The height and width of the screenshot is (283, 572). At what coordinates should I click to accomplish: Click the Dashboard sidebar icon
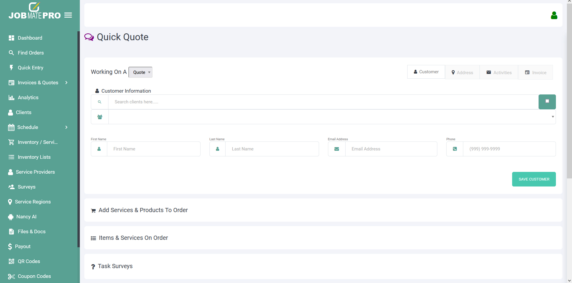(x=11, y=38)
